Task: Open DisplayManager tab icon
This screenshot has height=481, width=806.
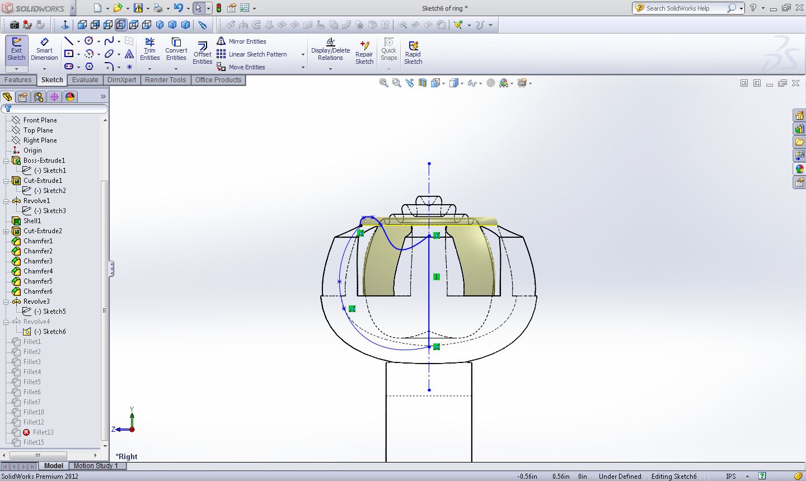Action: point(70,97)
